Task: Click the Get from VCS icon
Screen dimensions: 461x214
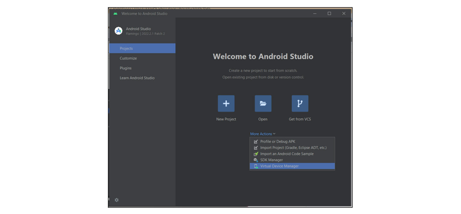Action: [300, 103]
